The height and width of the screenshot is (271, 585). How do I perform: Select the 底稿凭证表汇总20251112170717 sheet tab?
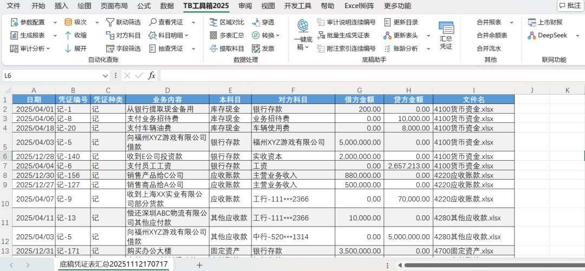tap(114, 265)
